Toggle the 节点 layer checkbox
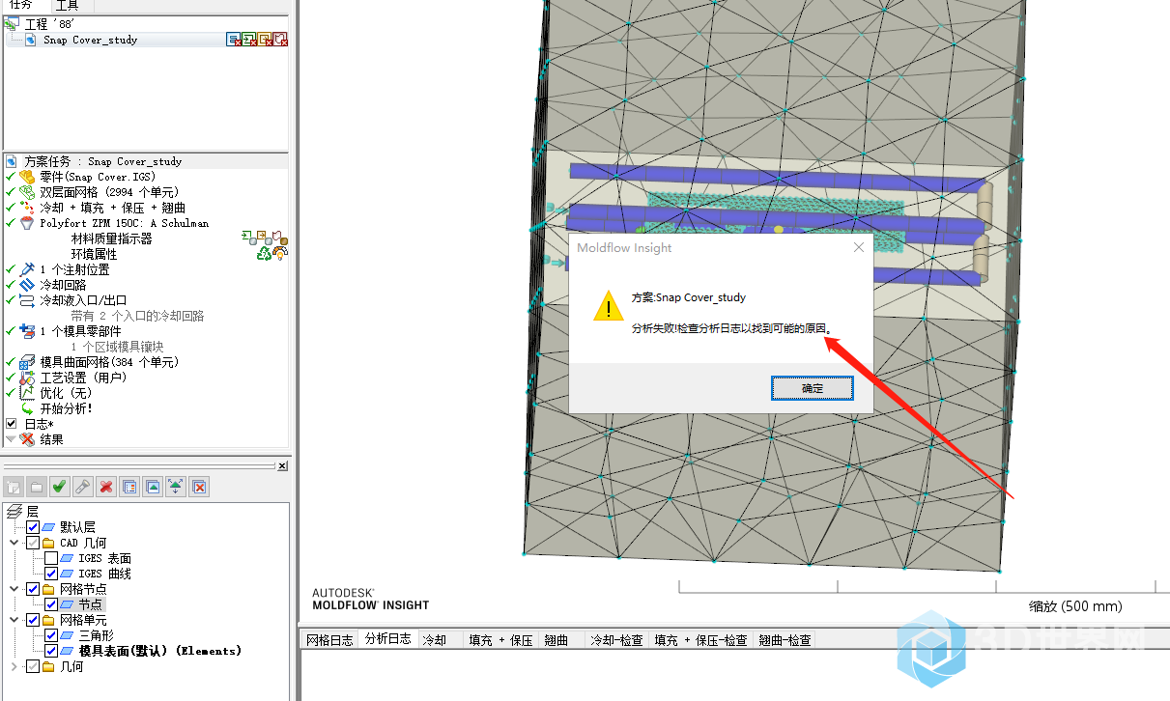This screenshot has width=1170, height=701. (x=51, y=604)
